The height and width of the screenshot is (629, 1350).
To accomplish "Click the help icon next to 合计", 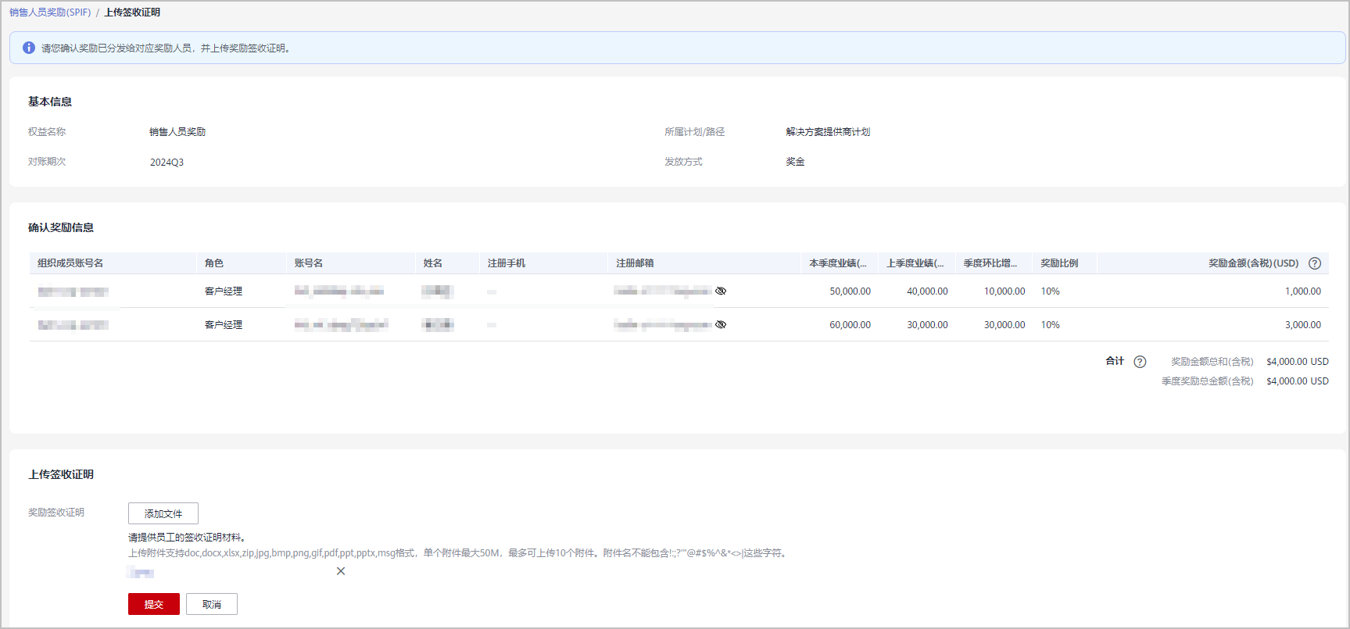I will coord(1140,362).
